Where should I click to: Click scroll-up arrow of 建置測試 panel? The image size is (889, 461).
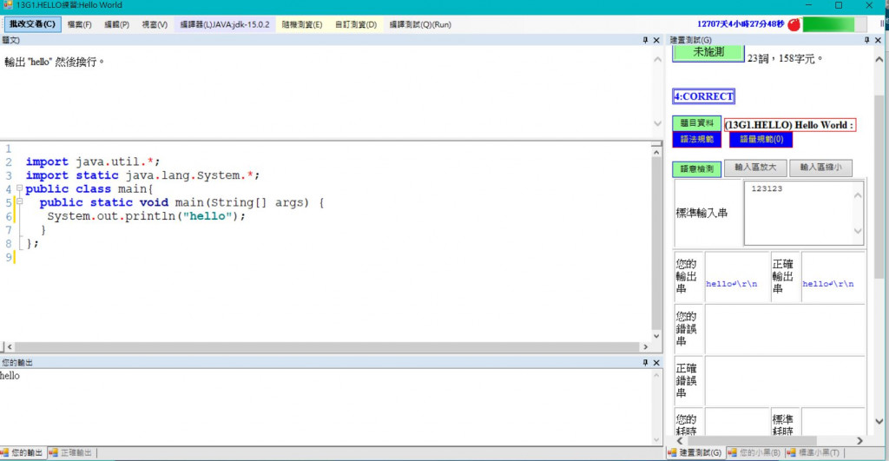pyautogui.click(x=879, y=59)
